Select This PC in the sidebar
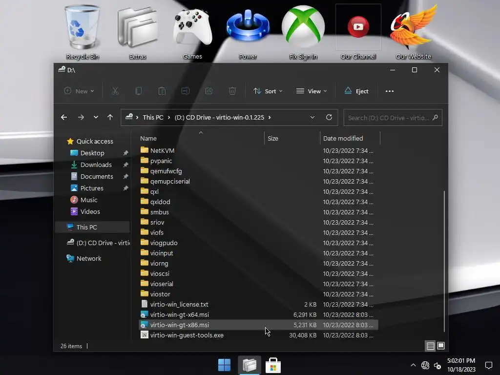Image resolution: width=500 pixels, height=375 pixels. pyautogui.click(x=92, y=228)
